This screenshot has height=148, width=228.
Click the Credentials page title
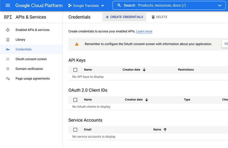79,17
